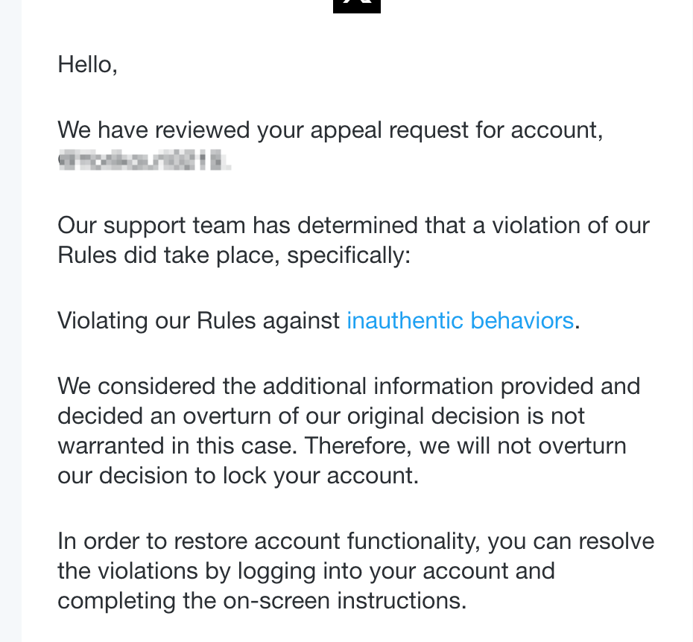Click the blurred account username

pyautogui.click(x=144, y=160)
